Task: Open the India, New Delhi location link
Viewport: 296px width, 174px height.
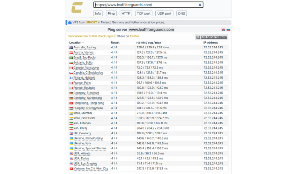Action: click(x=84, y=118)
